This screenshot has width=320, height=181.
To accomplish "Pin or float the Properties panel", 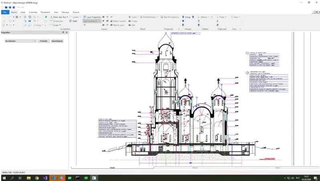I will point(63,33).
